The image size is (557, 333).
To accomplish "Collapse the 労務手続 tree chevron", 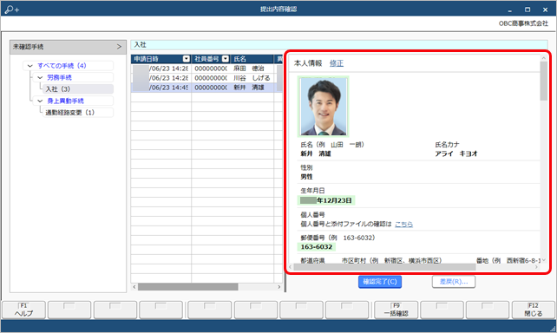I will [40, 77].
